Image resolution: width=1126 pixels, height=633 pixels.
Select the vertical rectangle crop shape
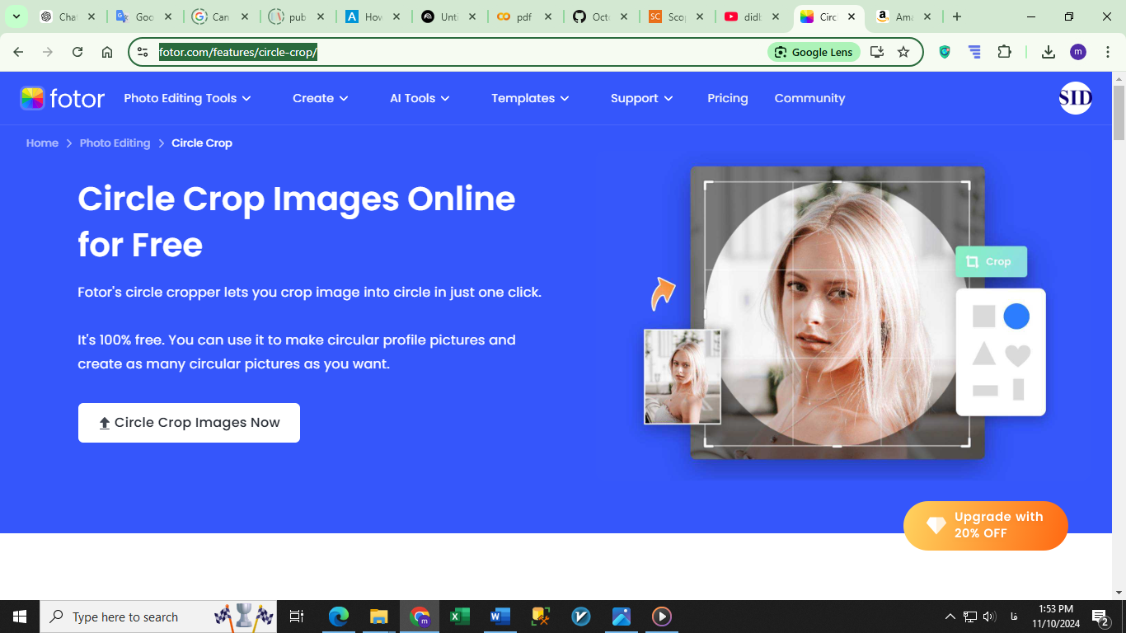click(1019, 389)
